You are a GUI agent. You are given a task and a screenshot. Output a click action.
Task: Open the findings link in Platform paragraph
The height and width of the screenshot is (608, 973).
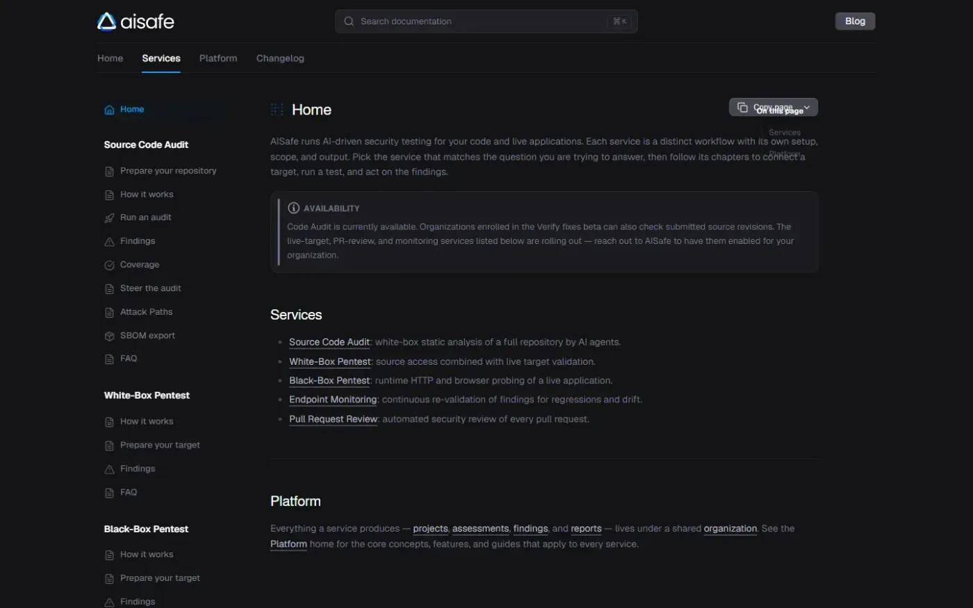point(530,529)
